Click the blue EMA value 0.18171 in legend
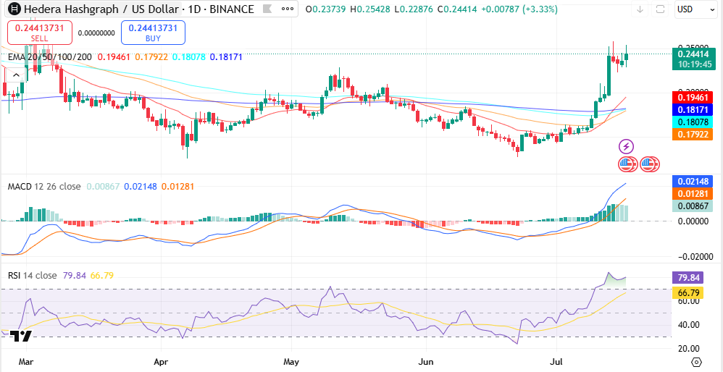723x372 pixels. coord(226,57)
